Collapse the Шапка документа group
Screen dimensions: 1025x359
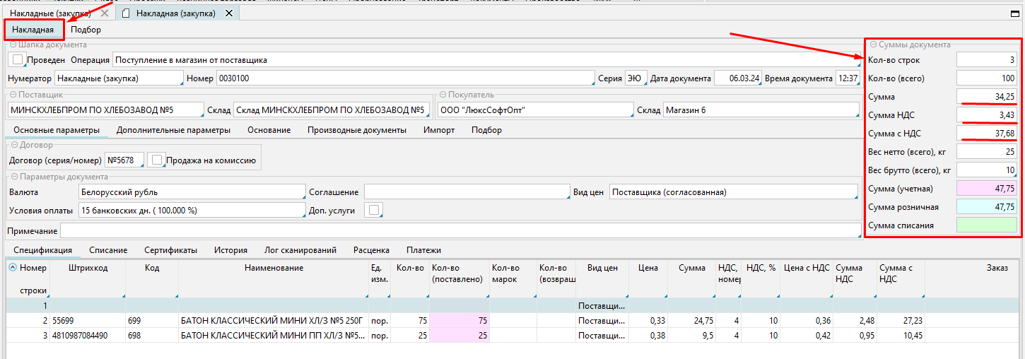pyautogui.click(x=14, y=45)
